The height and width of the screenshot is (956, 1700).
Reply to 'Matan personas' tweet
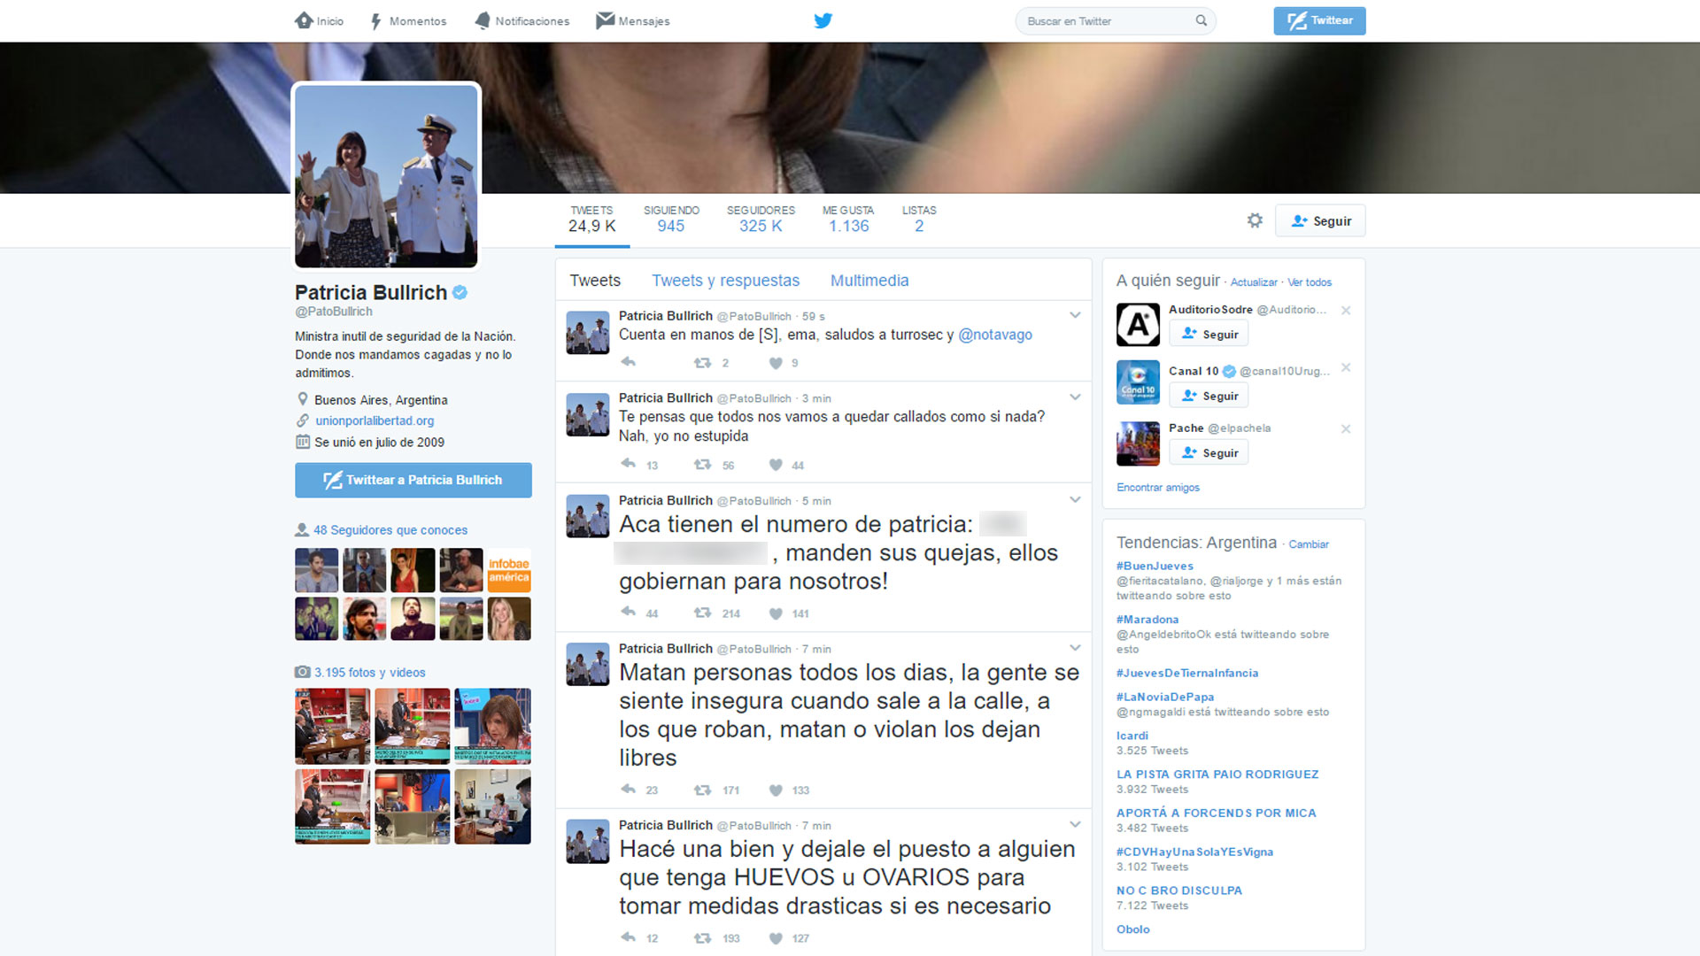coord(629,789)
